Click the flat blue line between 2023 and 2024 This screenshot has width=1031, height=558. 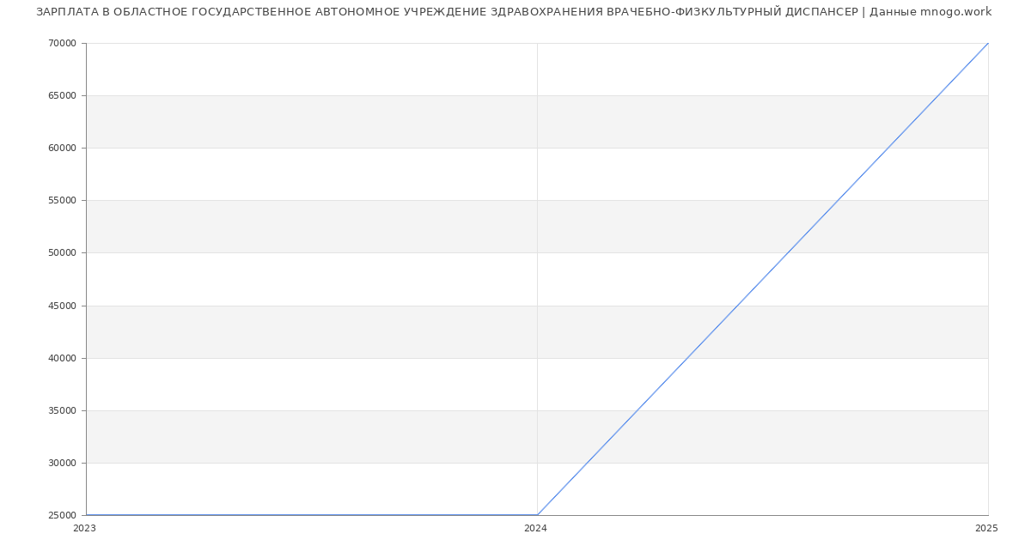point(311,515)
